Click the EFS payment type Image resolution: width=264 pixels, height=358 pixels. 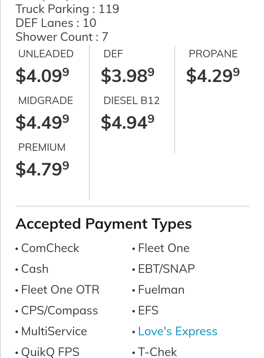[x=148, y=311]
